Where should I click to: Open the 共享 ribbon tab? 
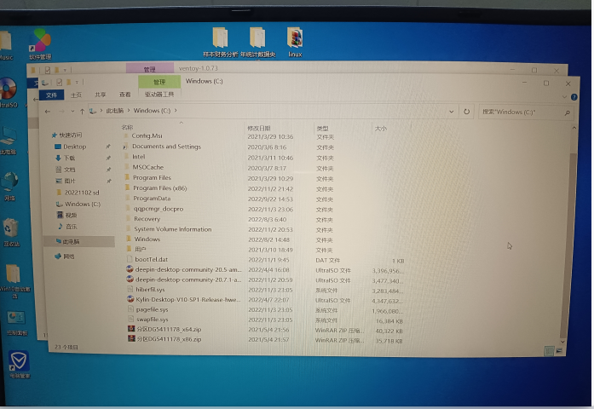101,95
